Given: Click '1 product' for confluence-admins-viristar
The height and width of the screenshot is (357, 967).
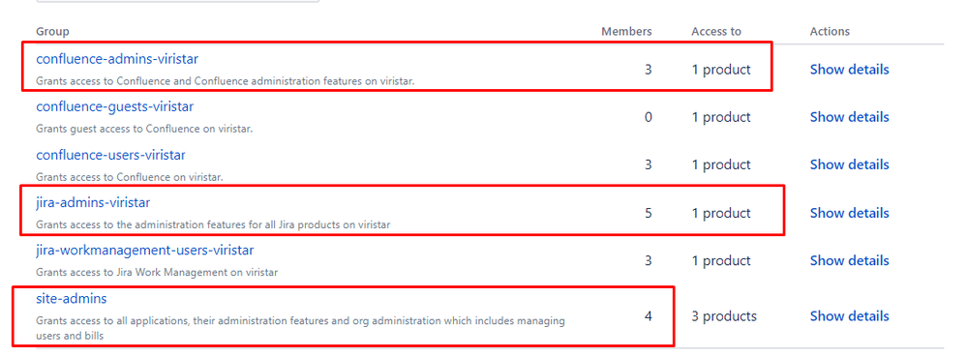Looking at the screenshot, I should click(x=721, y=70).
